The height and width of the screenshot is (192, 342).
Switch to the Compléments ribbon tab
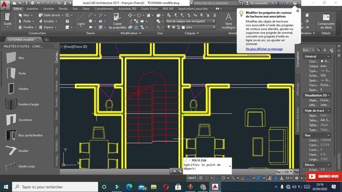104,9
